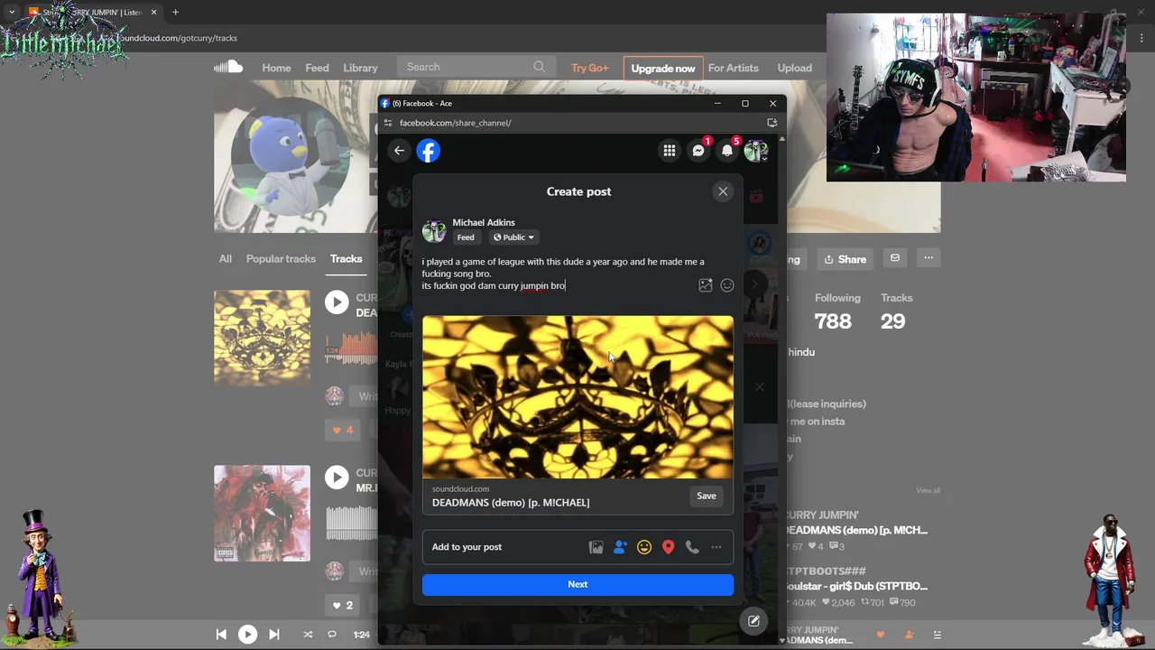
Task: Open SoundCloud Upload page
Action: tap(795, 68)
